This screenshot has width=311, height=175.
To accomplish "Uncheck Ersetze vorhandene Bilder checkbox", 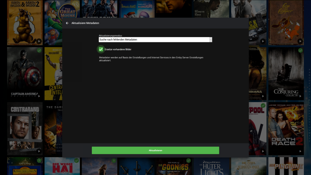I will 101,49.
